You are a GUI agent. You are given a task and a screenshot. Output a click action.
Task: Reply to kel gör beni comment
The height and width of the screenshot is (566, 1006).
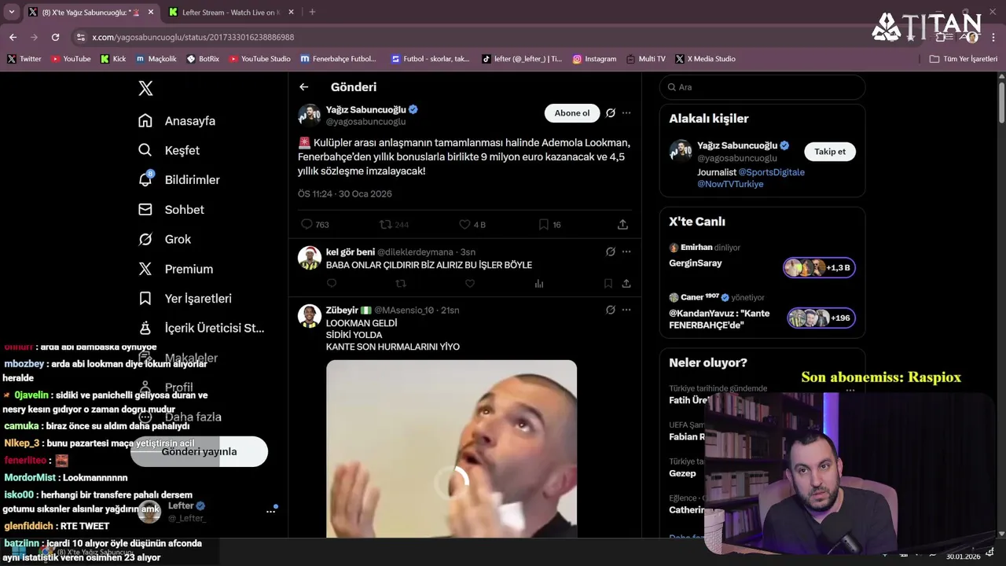click(x=332, y=284)
